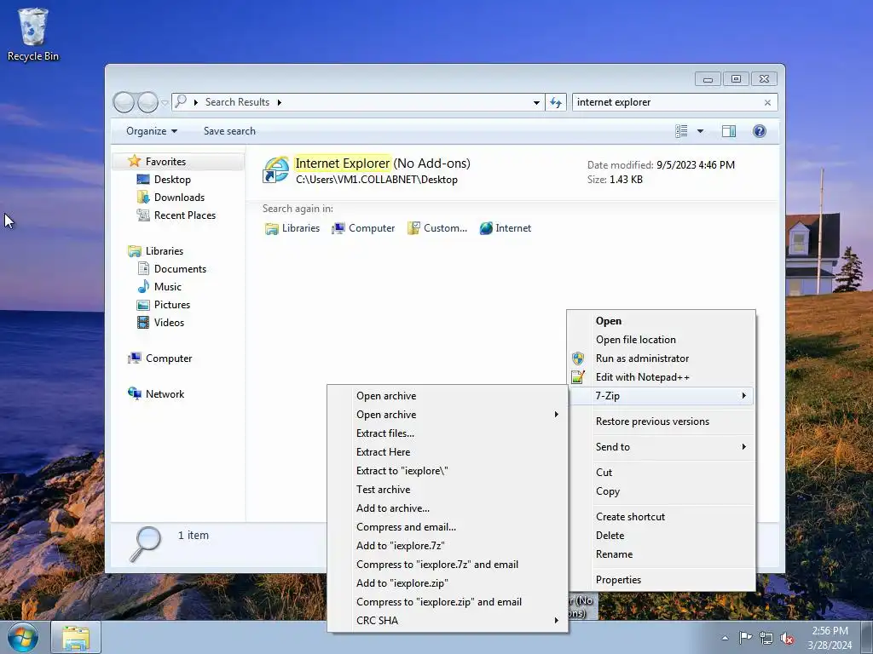Expand CRC SHA submenu
The width and height of the screenshot is (873, 654).
tap(448, 621)
